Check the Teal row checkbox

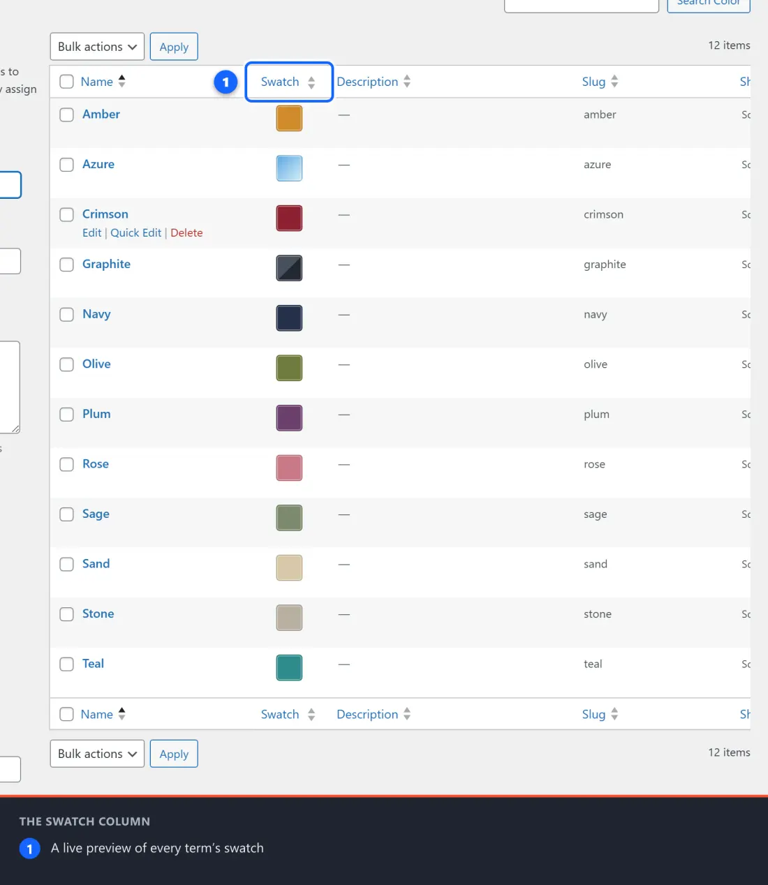click(66, 664)
